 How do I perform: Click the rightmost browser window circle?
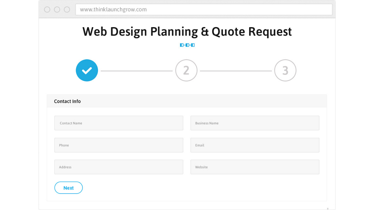67,10
